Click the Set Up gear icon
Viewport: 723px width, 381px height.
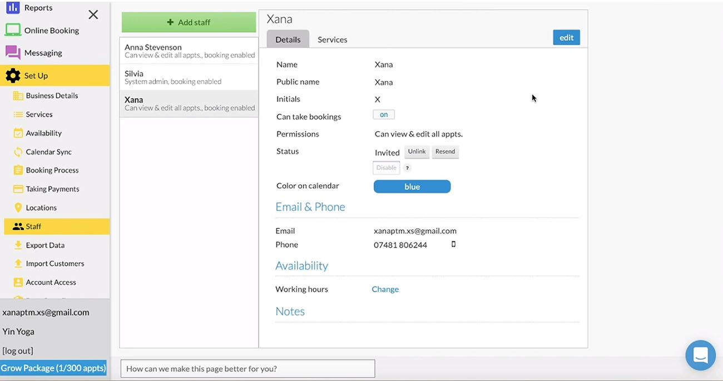tap(13, 76)
